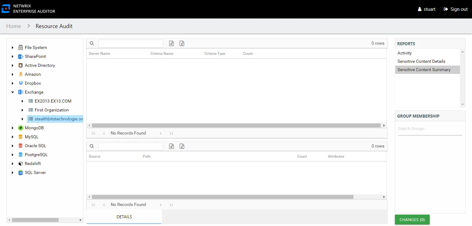Click the First Organization server icon
Viewport: 472px width, 226px height.
coord(31,110)
